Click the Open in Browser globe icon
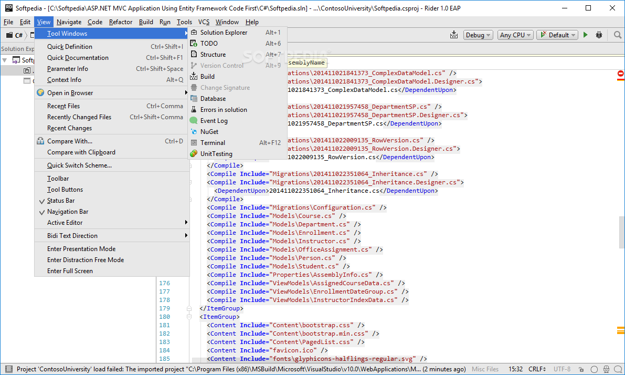Viewport: 625px width, 375px height. 40,92
